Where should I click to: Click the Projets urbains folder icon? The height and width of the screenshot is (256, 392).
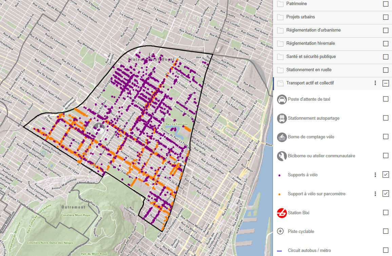(280, 17)
